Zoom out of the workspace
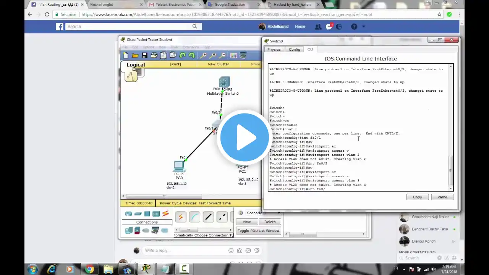The width and height of the screenshot is (489, 275). pyautogui.click(x=222, y=55)
